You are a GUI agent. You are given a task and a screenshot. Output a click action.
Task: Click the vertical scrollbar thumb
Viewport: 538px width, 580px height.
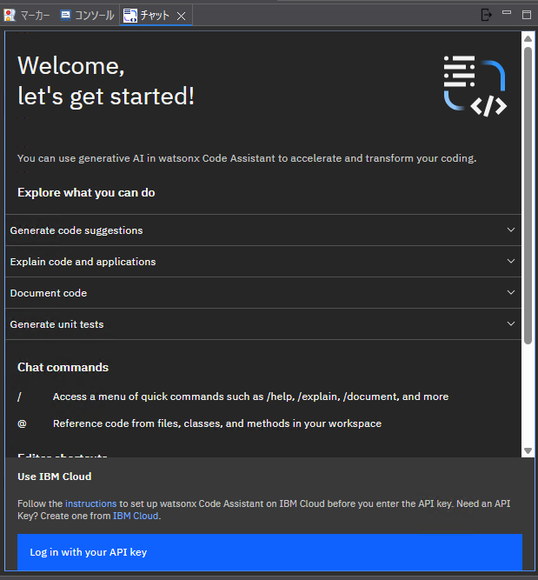528,196
